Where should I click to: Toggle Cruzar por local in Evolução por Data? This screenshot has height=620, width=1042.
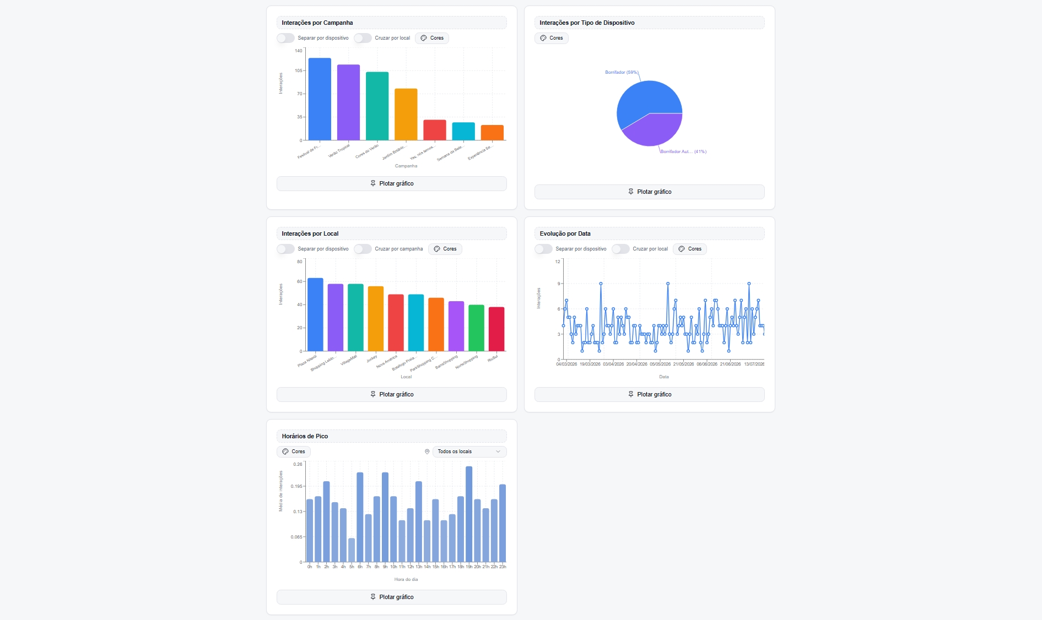[x=620, y=249]
